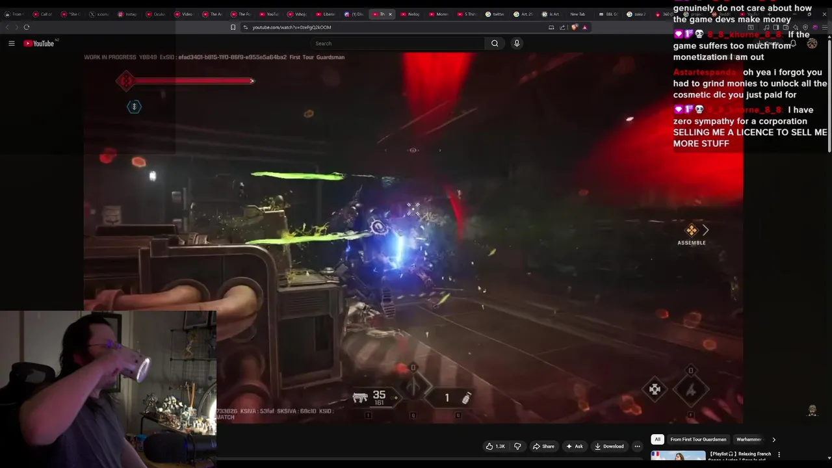Image resolution: width=832 pixels, height=468 pixels.
Task: Select the From First Tour Guardsman chip
Action: pos(698,439)
